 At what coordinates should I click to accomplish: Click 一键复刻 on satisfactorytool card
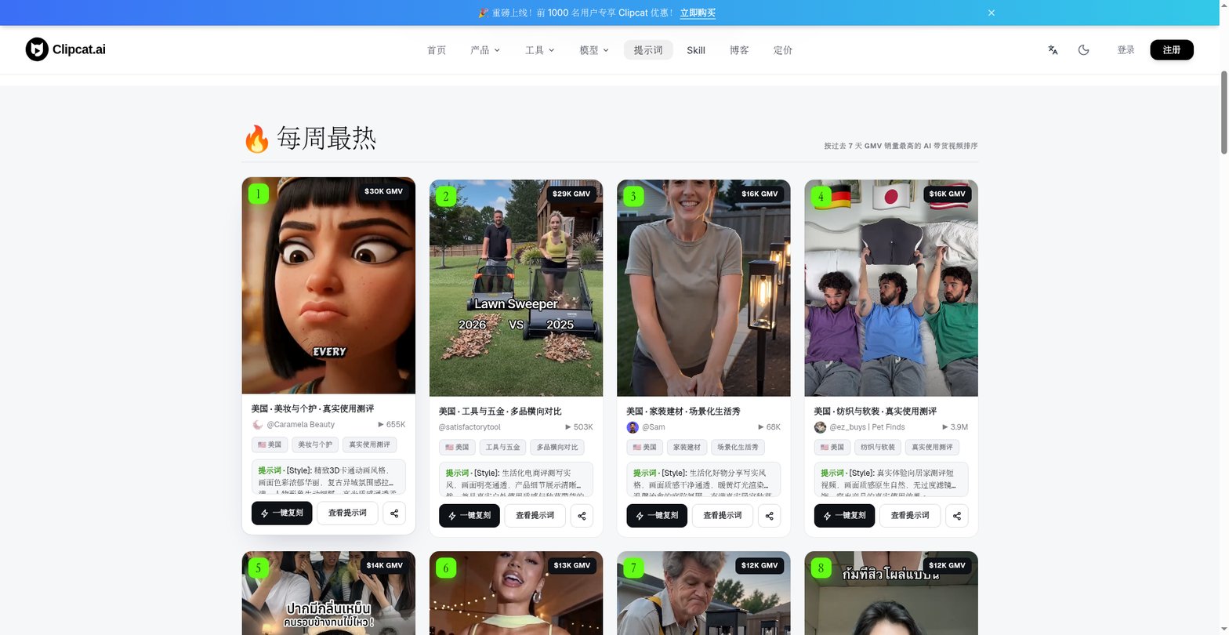[469, 516]
